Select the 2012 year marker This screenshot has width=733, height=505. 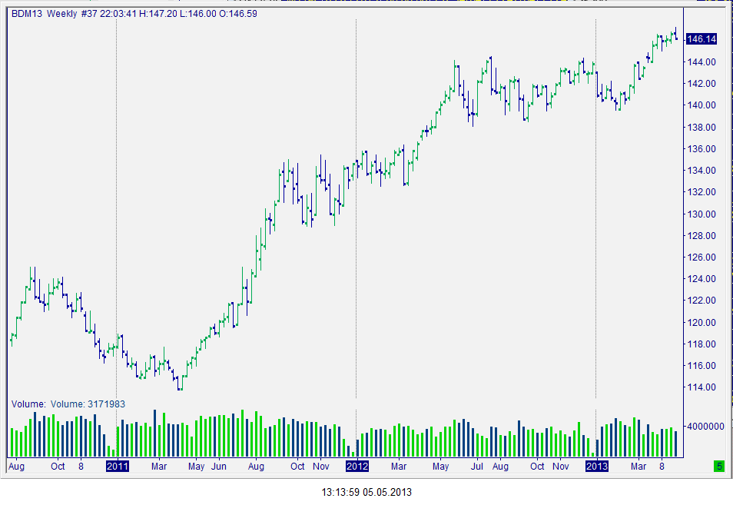[x=357, y=467]
